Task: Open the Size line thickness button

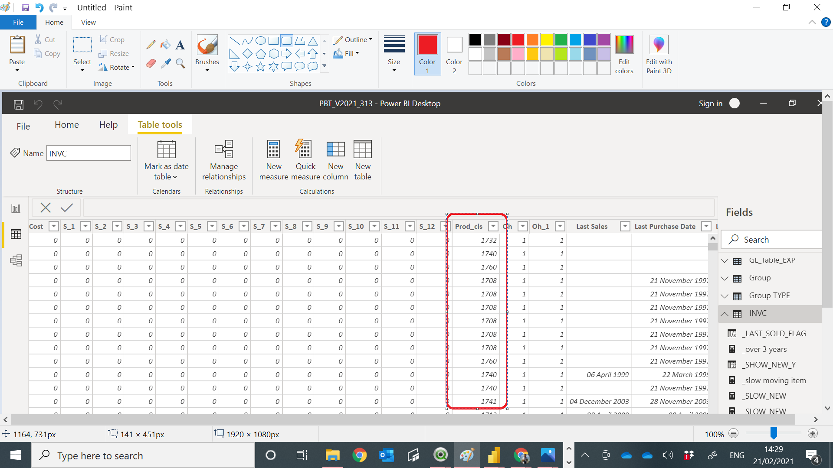Action: [x=394, y=53]
